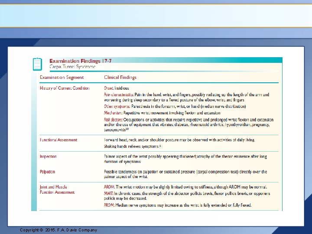Click the 'PROM:' label
Viewport: 312px width, 234px height.
(110, 205)
